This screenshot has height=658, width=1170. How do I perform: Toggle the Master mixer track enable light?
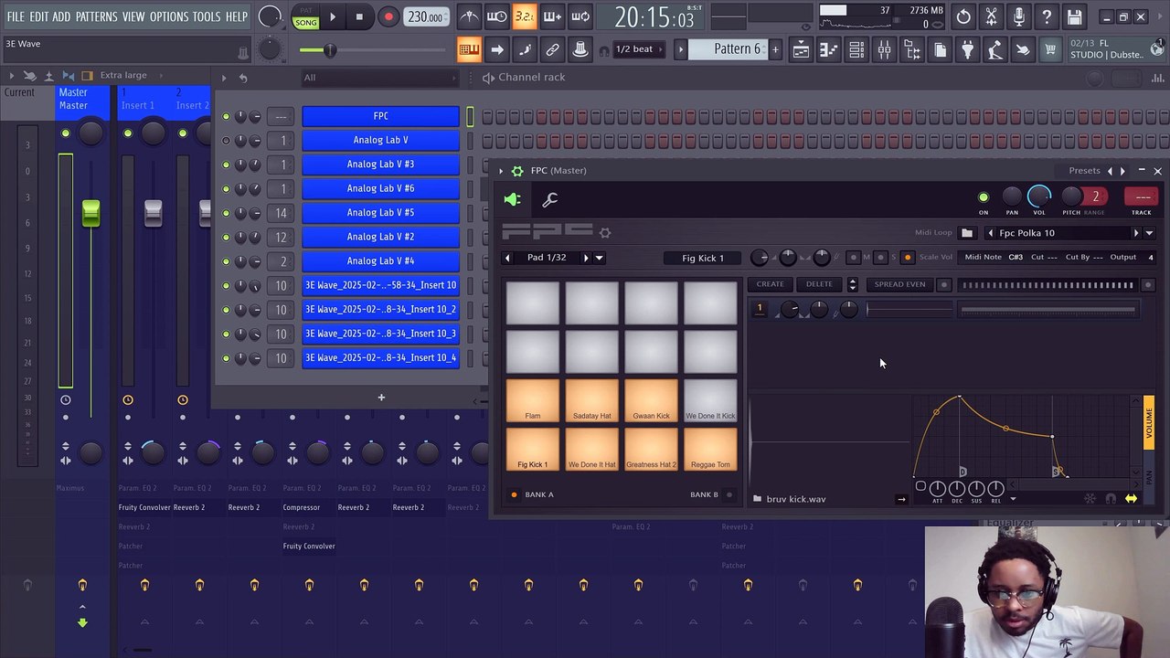[x=65, y=133]
